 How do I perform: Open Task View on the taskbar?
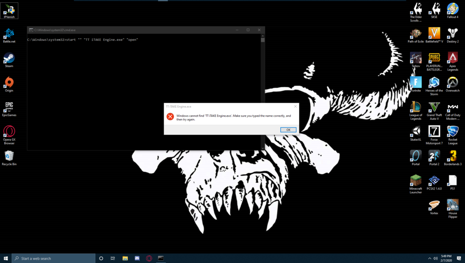tap(113, 258)
